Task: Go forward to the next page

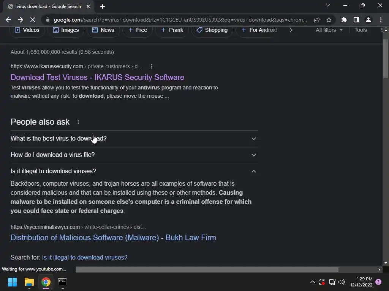Action: coord(21,20)
